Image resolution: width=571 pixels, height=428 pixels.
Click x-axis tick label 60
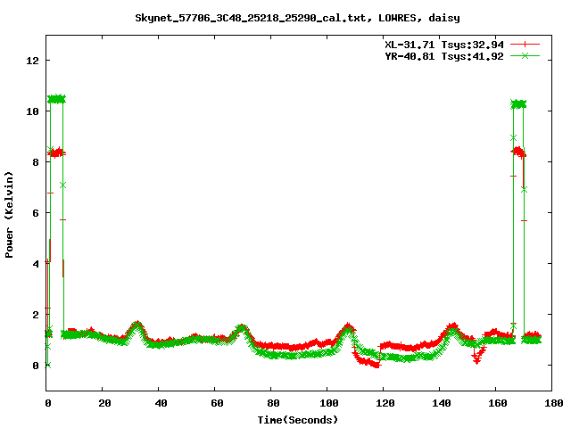pos(217,403)
